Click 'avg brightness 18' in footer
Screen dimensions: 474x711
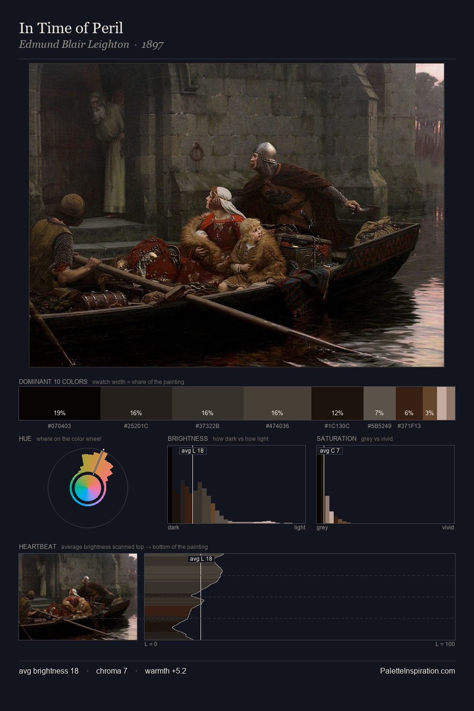[x=49, y=671]
